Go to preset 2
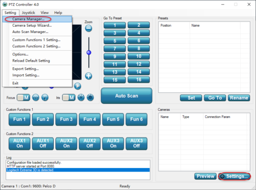The height and width of the screenshot is (190, 256). pos(139,25)
